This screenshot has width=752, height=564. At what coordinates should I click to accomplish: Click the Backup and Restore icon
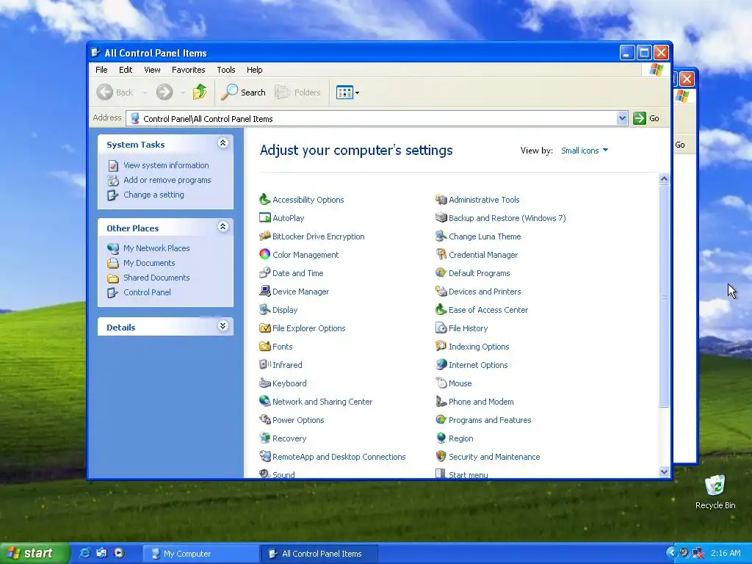click(x=441, y=217)
